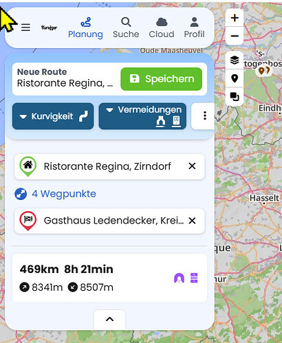The image size is (282, 343).
Task: Click the Kurviger logo
Action: [x=49, y=27]
